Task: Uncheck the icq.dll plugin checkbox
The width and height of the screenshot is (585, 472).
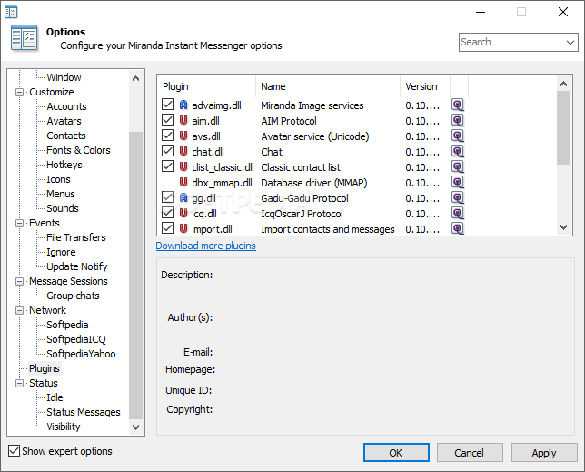Action: 167,212
